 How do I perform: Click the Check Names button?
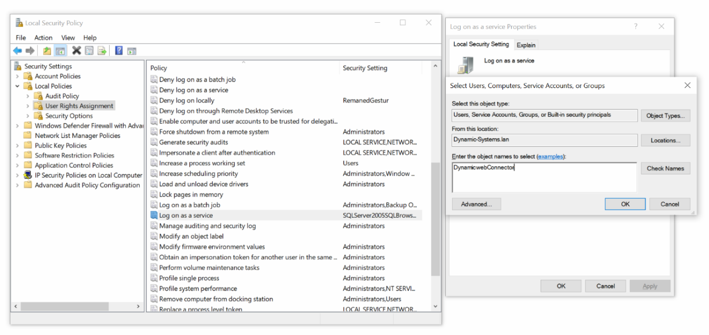665,168
